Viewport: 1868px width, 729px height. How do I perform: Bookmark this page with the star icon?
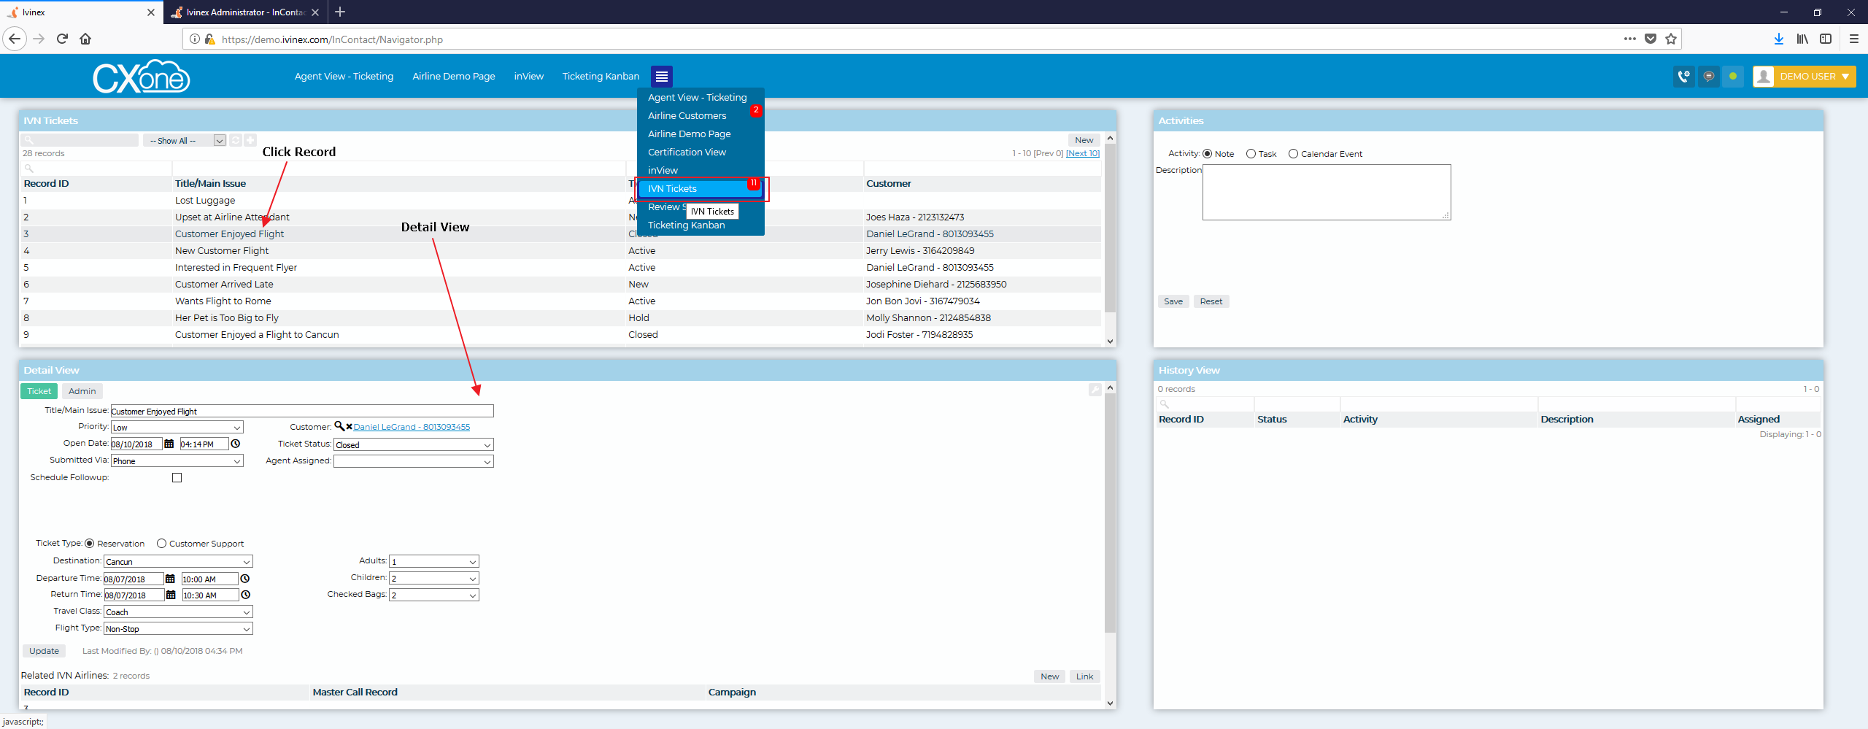click(1671, 39)
